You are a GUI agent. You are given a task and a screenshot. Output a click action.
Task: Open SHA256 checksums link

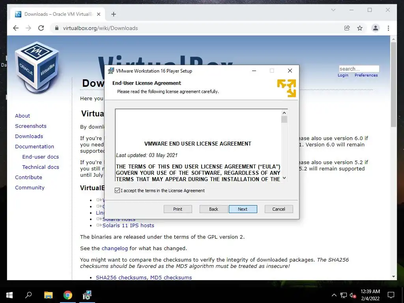pos(122,277)
